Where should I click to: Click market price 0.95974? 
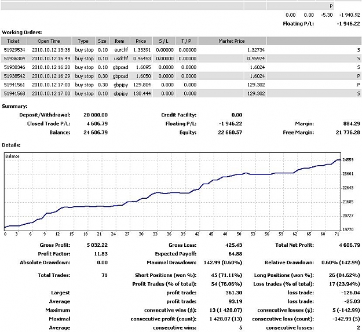pos(256,59)
